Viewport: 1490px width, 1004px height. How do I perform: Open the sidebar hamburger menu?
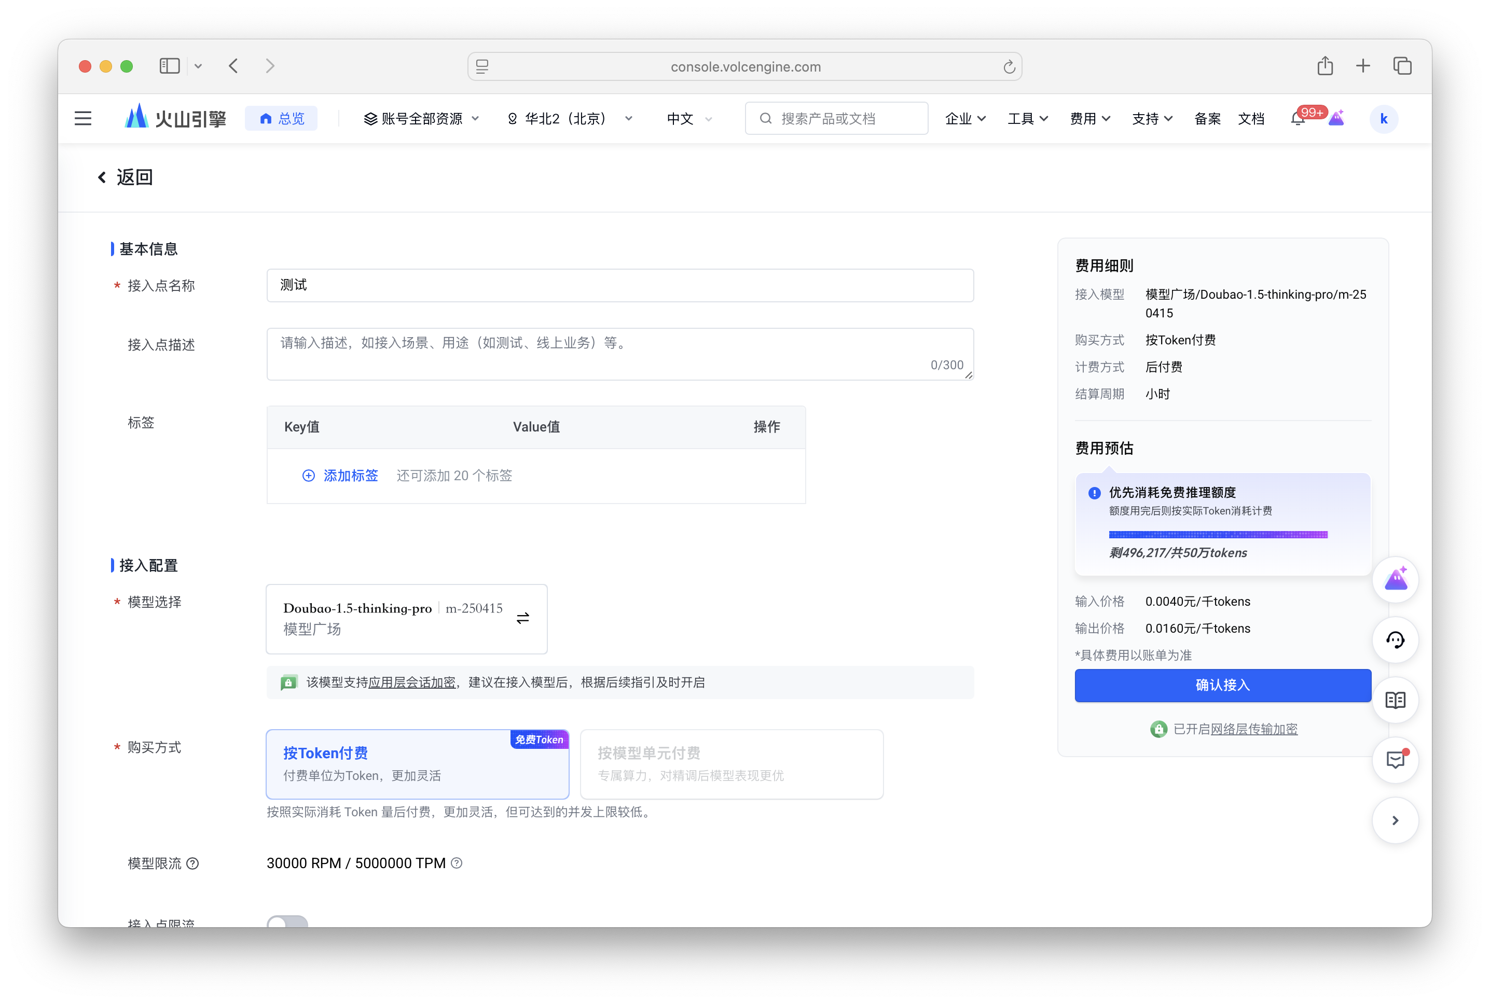point(82,118)
